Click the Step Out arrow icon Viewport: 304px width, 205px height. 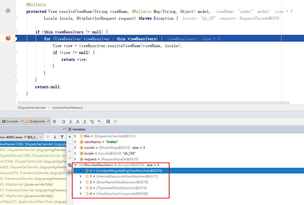[85, 121]
